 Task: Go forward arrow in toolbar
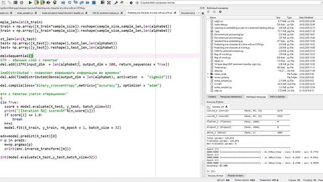[137, 3]
